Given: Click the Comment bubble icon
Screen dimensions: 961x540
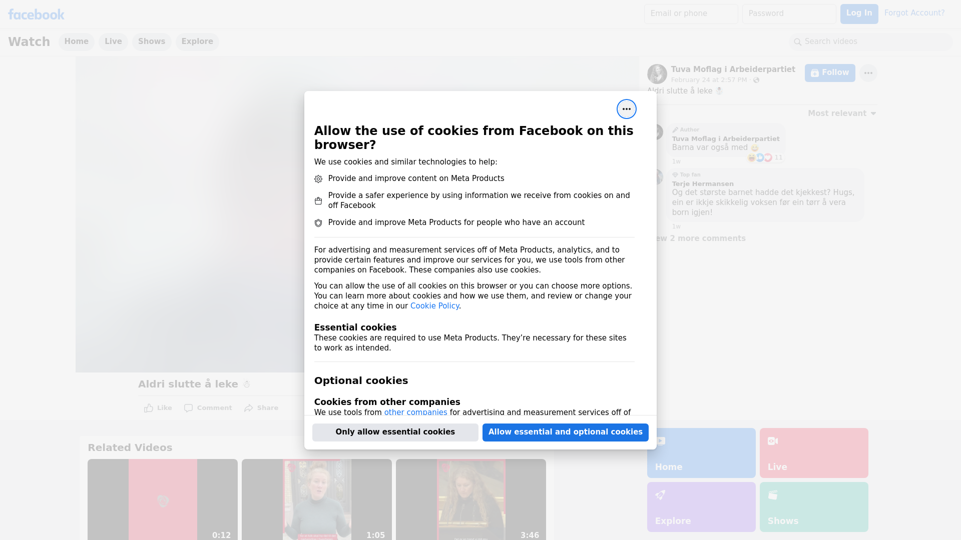Looking at the screenshot, I should click(x=188, y=408).
